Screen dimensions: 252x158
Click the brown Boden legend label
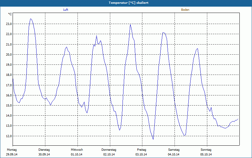click(185, 10)
